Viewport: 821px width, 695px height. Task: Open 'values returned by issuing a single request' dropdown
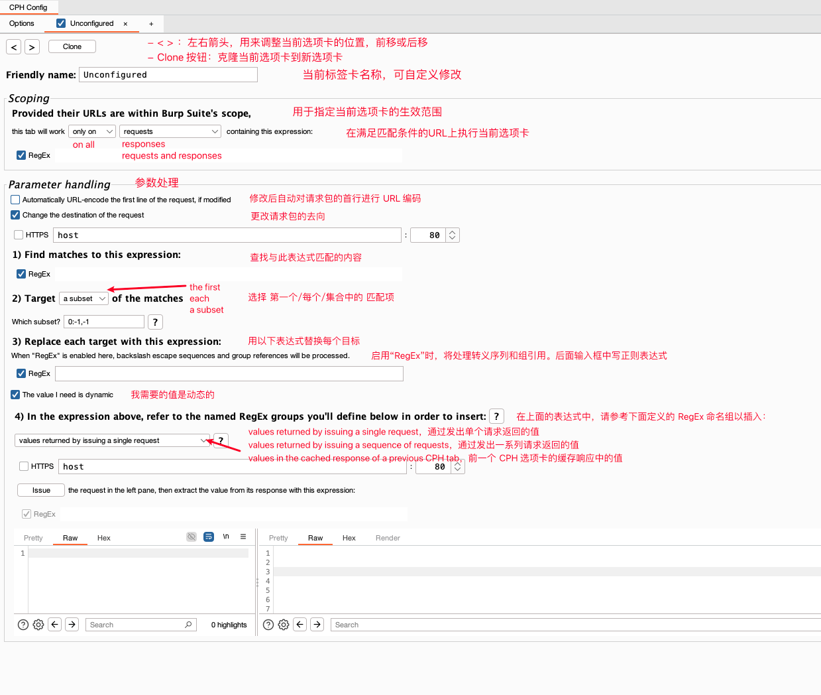pyautogui.click(x=112, y=440)
